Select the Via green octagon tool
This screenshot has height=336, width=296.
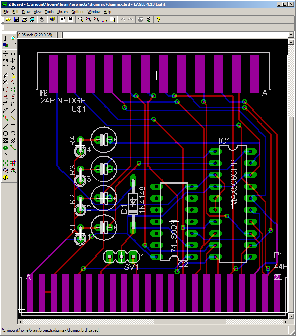[5, 148]
